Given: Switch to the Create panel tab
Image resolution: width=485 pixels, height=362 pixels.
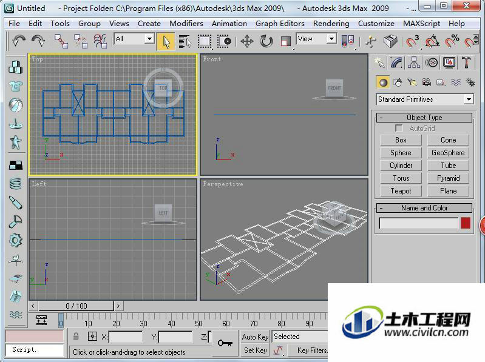Looking at the screenshot, I should [379, 62].
